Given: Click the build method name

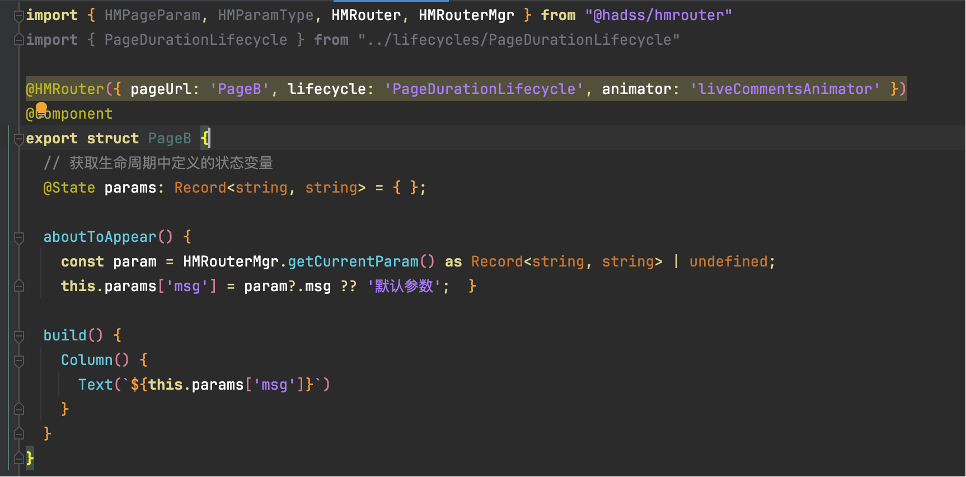Looking at the screenshot, I should click(65, 335).
